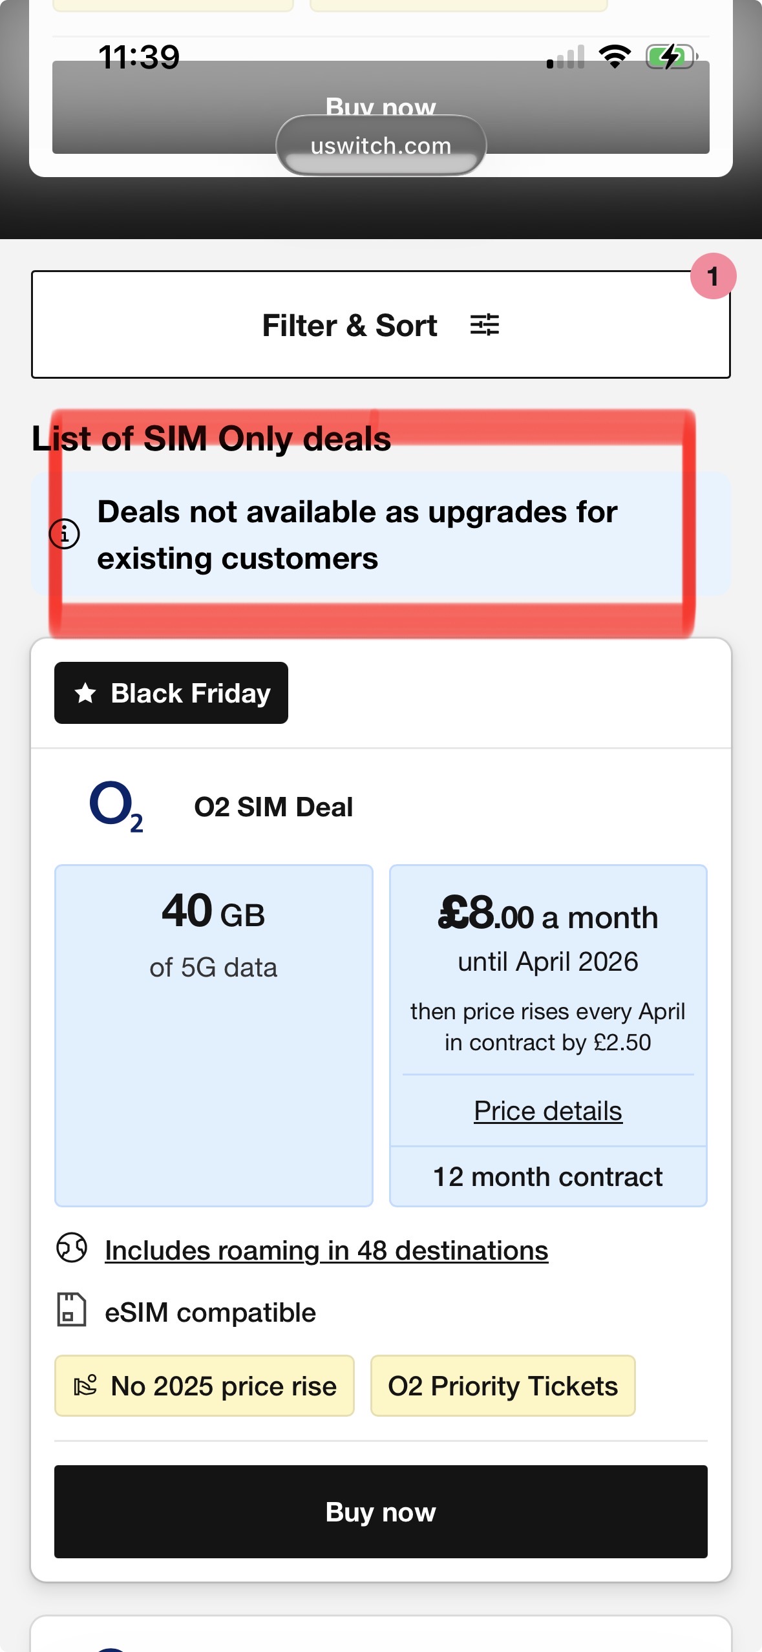Tap the No 2025 price rise tag
762x1652 pixels.
point(204,1386)
